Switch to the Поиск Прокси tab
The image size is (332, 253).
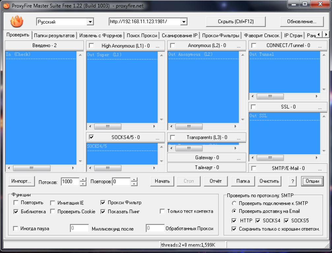tap(142, 36)
